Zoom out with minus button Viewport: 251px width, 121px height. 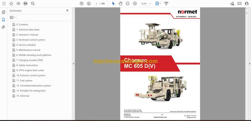click(x=128, y=4)
